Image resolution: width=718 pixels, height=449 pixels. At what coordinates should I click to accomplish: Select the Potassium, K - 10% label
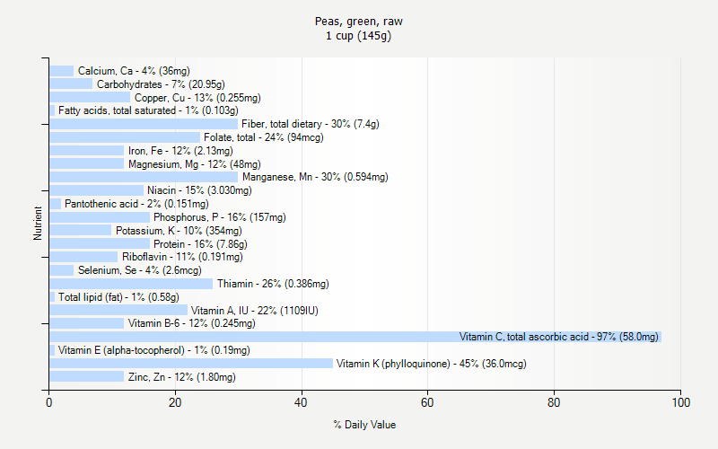point(179,231)
